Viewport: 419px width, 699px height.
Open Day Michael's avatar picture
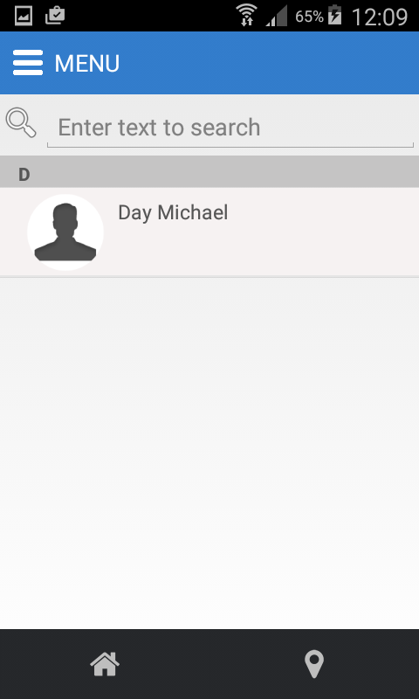(65, 232)
